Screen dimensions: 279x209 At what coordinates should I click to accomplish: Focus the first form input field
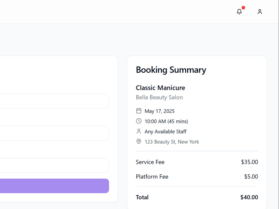[x=54, y=101]
